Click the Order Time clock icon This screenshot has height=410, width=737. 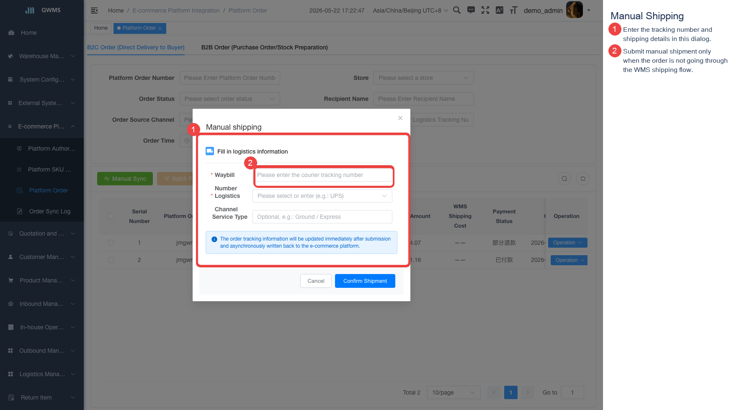187,141
